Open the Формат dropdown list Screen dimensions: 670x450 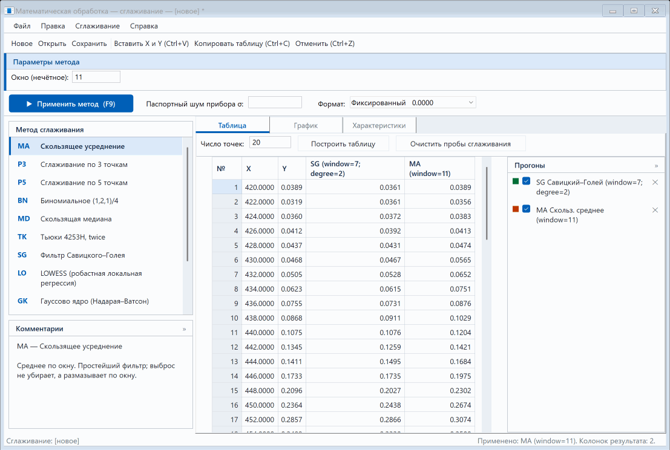(x=413, y=102)
